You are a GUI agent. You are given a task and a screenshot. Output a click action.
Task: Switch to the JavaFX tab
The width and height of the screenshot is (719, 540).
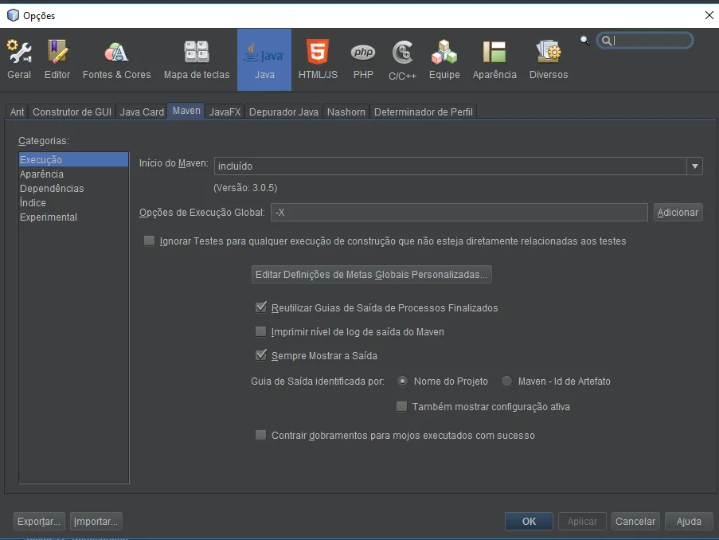(x=225, y=112)
